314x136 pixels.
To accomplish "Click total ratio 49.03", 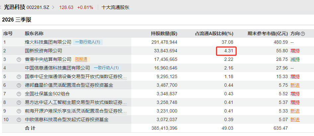I will (x=228, y=128).
